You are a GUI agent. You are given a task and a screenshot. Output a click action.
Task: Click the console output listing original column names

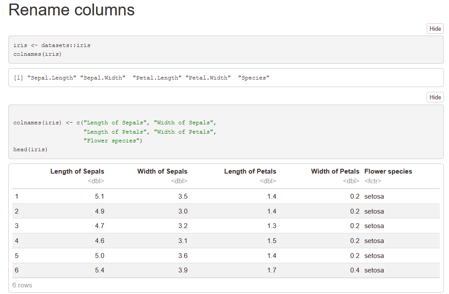pyautogui.click(x=142, y=78)
